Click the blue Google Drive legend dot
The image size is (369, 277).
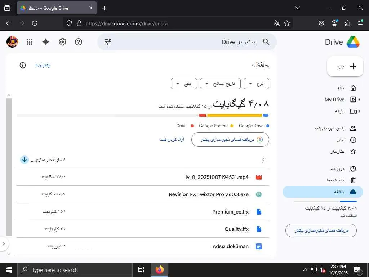tap(268, 126)
